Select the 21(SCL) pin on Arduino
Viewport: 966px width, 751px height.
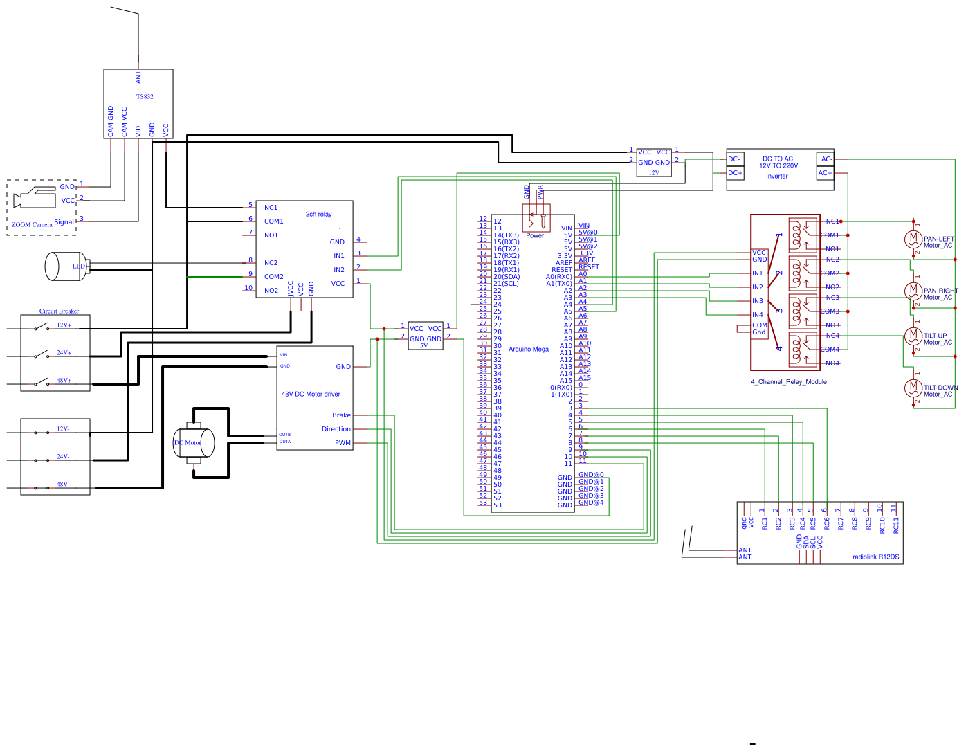pos(507,284)
